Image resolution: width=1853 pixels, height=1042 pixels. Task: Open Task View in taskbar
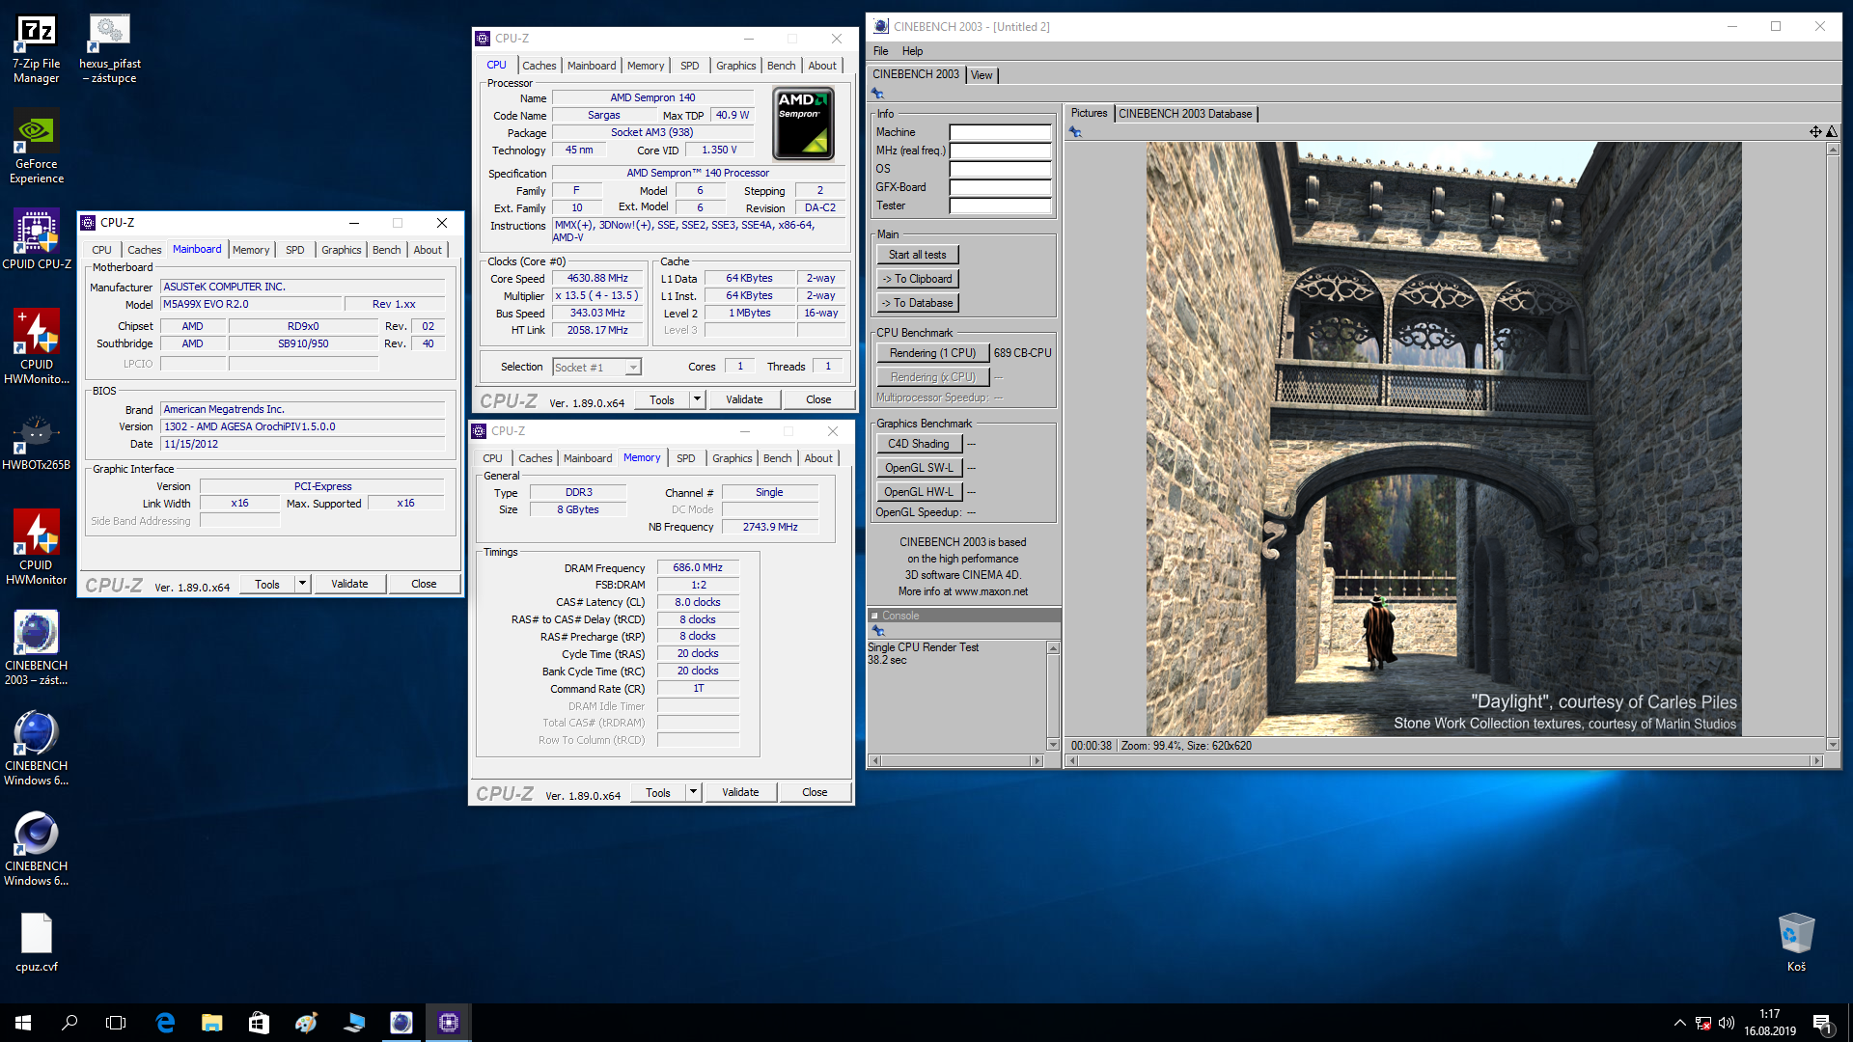pyautogui.click(x=116, y=1023)
